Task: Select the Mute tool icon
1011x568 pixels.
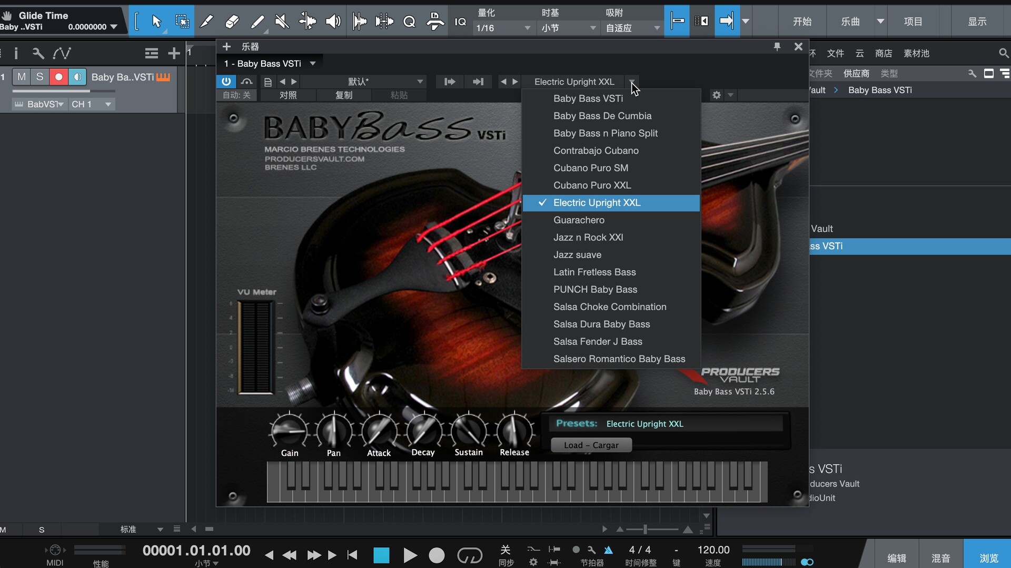Action: (x=282, y=21)
